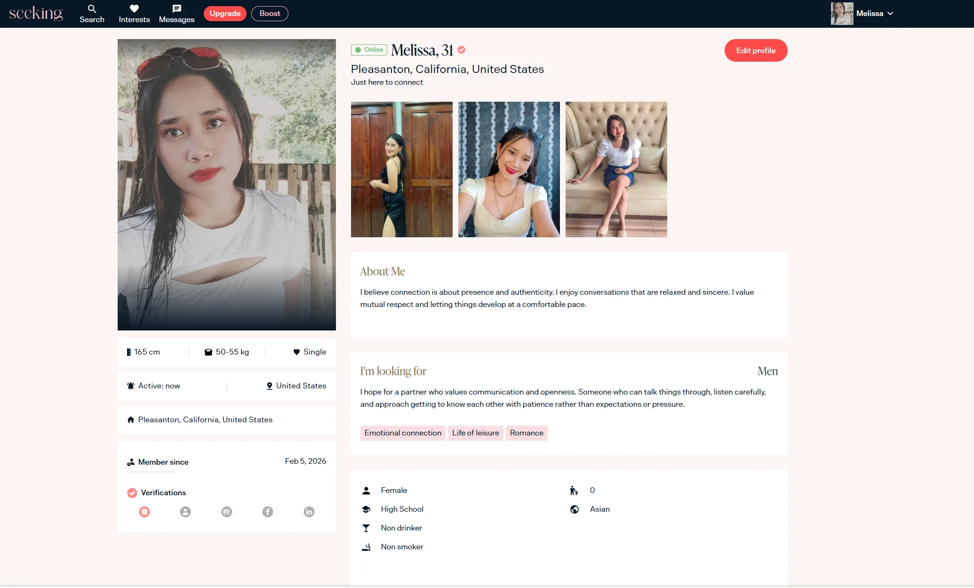Screen dimensions: 974x588
Task: Click the Facebook verification badge
Action: tap(268, 512)
